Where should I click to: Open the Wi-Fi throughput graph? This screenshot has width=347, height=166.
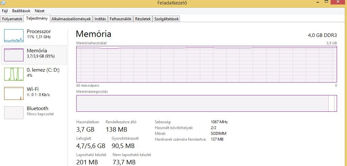click(14, 93)
